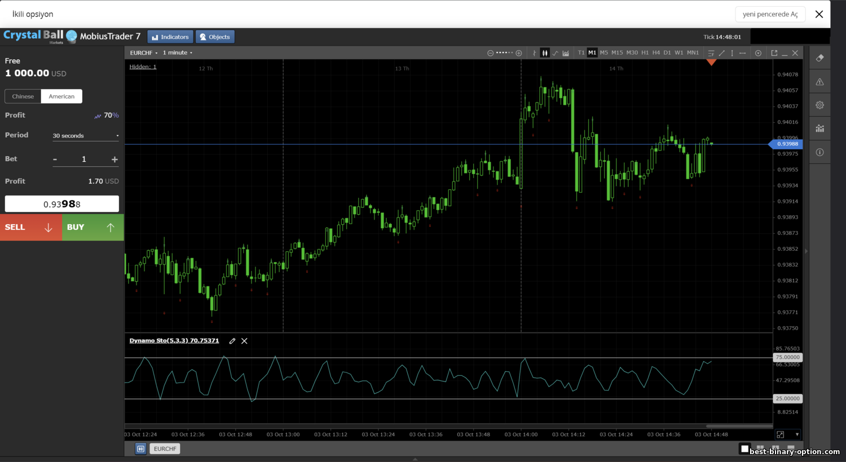The height and width of the screenshot is (462, 846).
Task: Switch chart to line style
Action: click(556, 53)
